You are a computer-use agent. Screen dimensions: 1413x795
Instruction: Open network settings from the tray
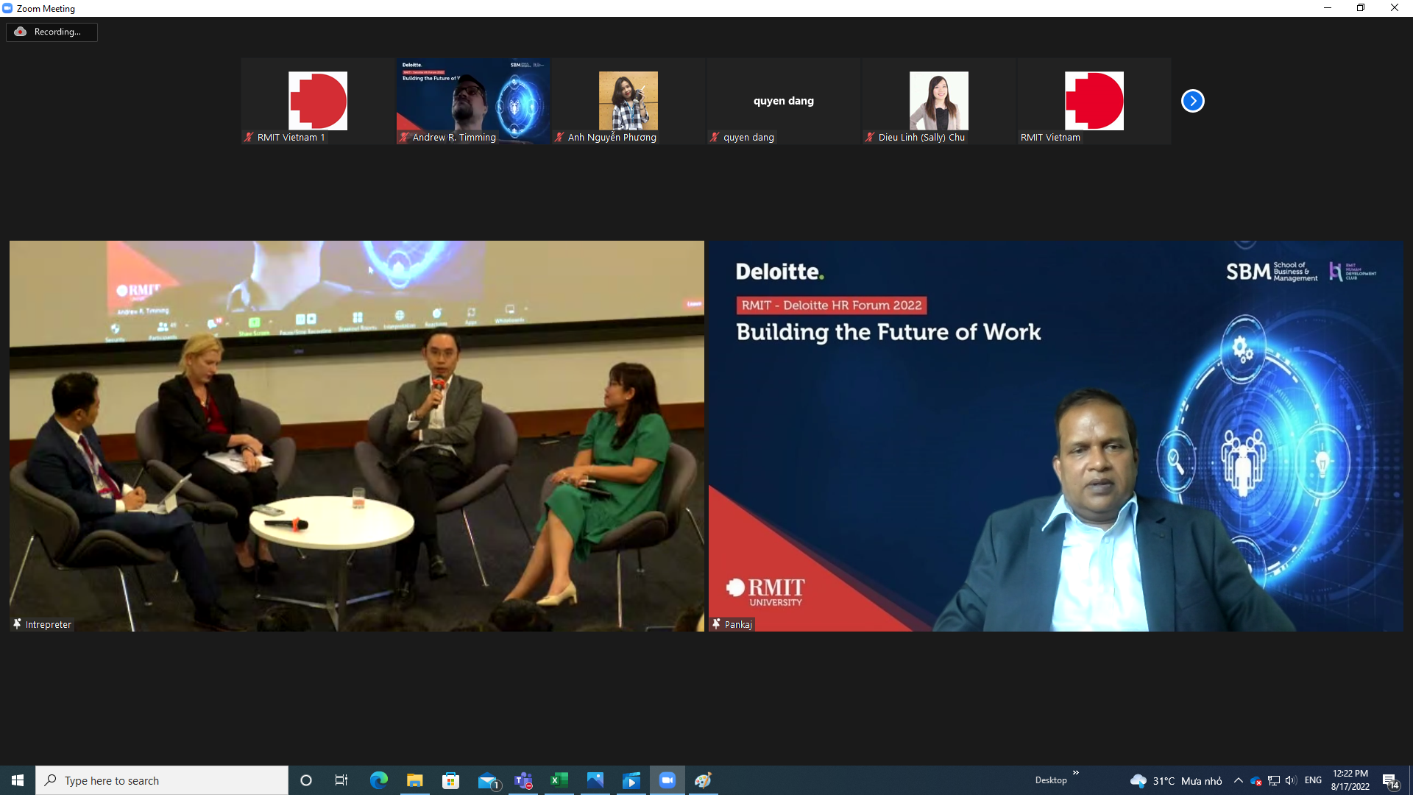tap(1274, 780)
